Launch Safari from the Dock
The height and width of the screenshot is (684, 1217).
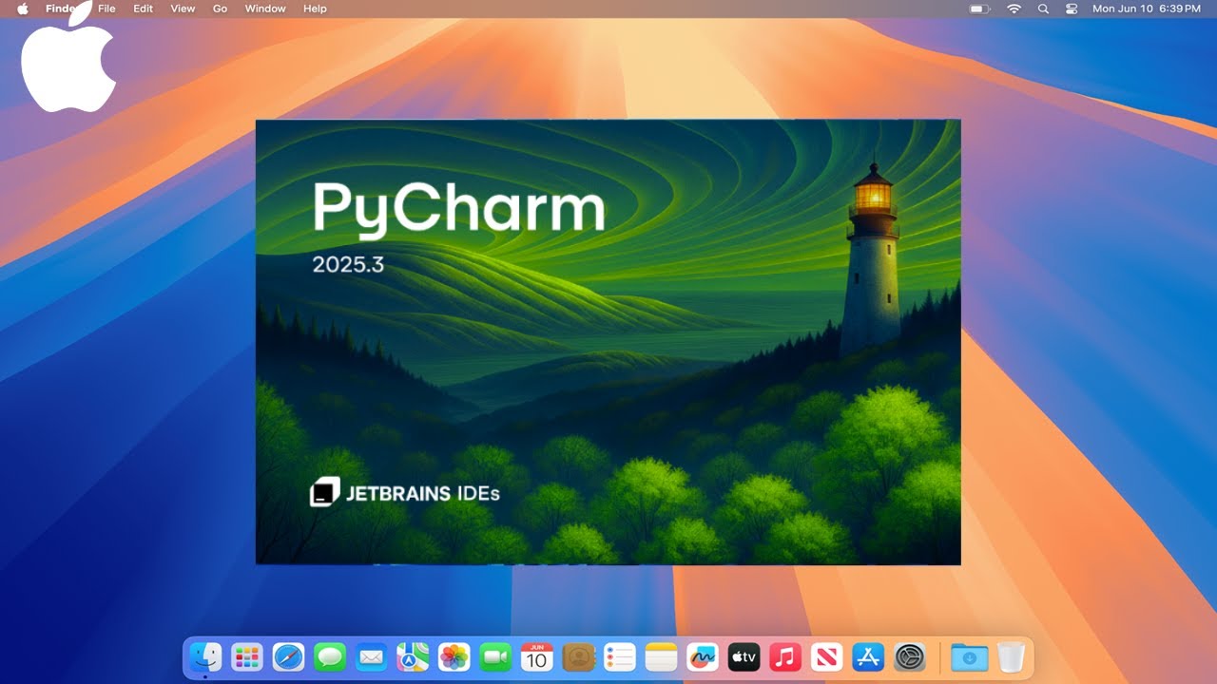click(x=288, y=656)
